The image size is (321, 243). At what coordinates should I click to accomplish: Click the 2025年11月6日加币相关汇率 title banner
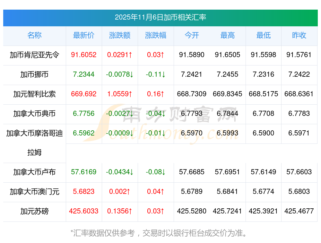click(x=160, y=17)
